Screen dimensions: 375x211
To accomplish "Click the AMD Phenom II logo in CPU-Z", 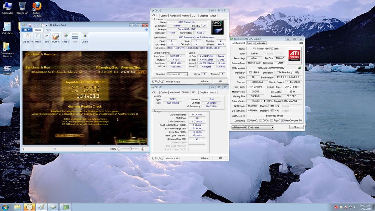I will (x=217, y=27).
